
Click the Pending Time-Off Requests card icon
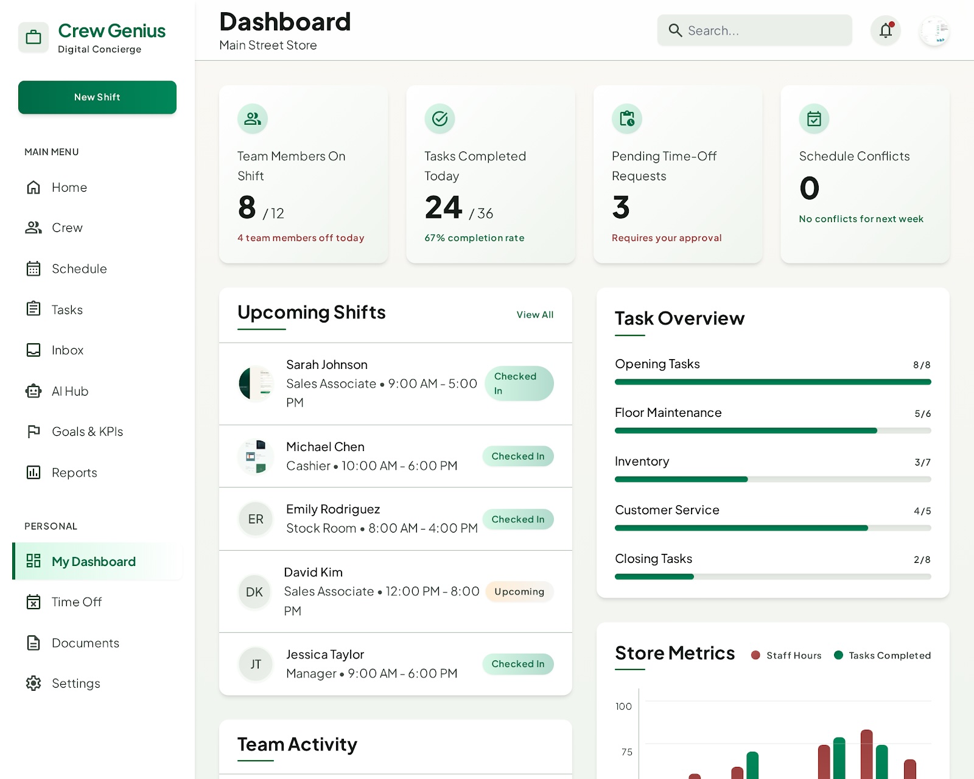point(627,119)
